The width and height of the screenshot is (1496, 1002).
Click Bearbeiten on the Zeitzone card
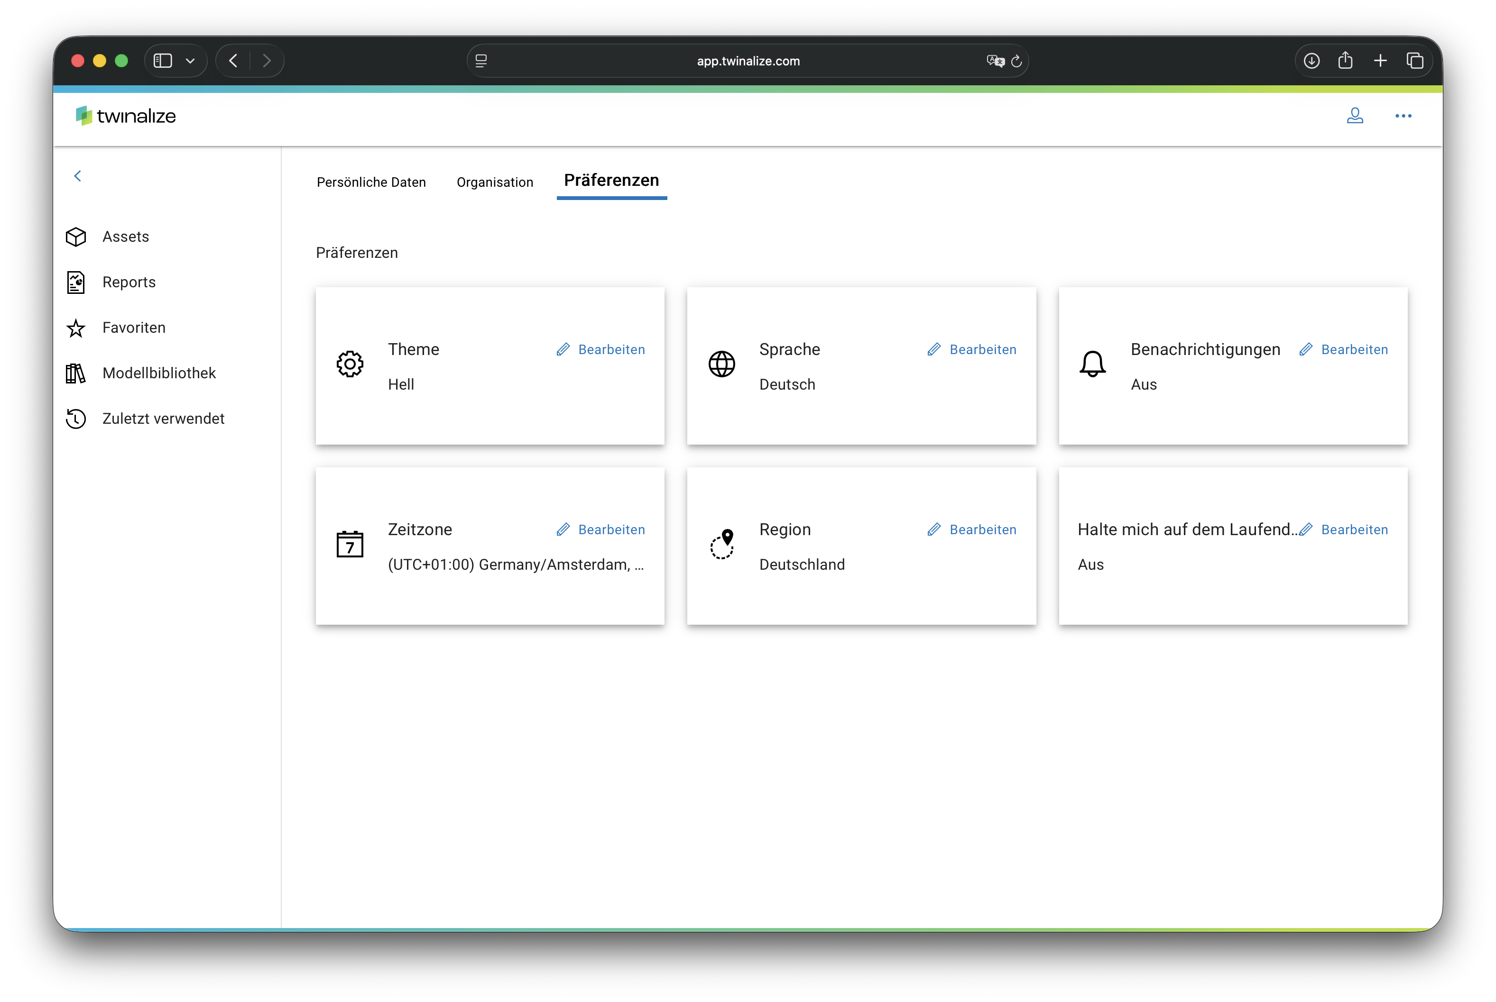[x=601, y=530]
